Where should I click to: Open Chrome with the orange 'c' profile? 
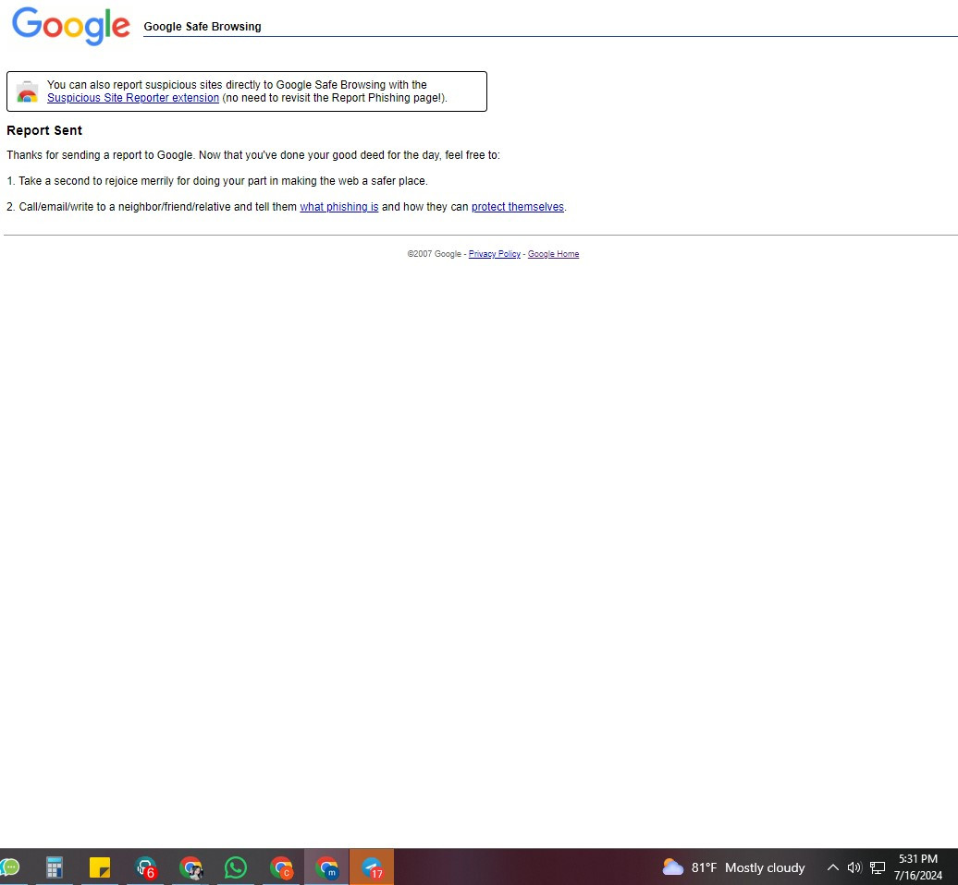282,867
